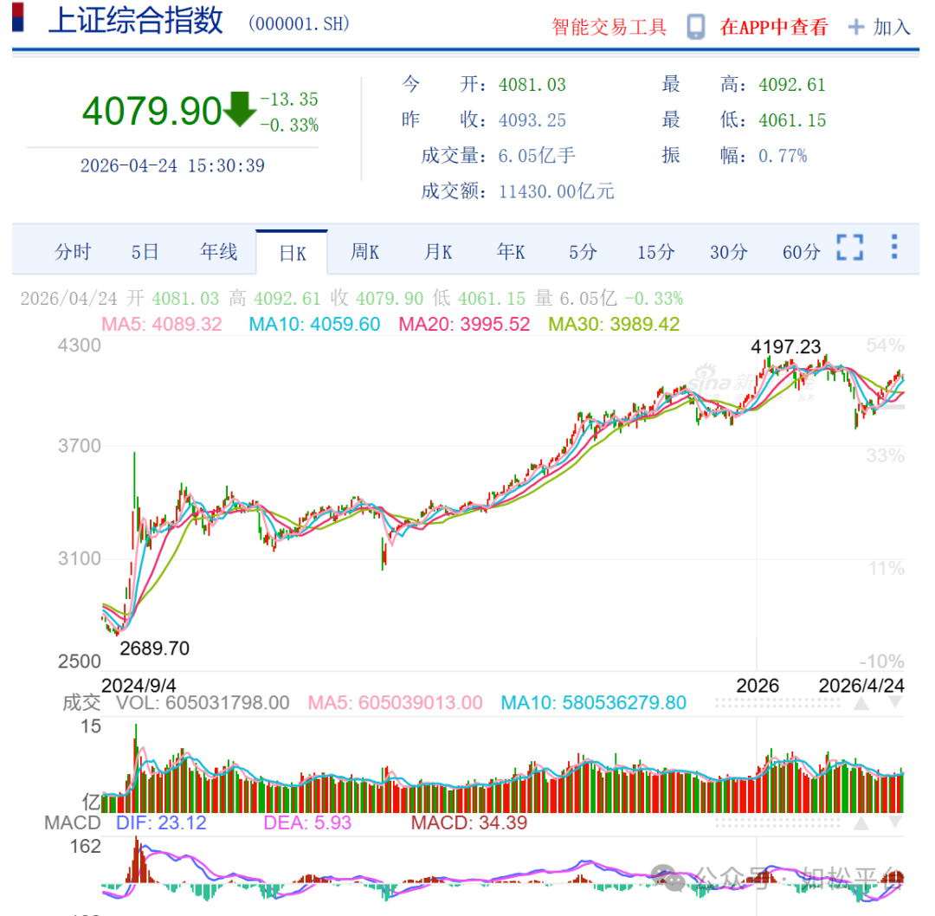Click the phone icon beside 在APP中查看
Screen dimensions: 935x916
tap(695, 27)
